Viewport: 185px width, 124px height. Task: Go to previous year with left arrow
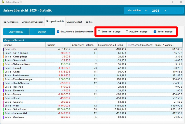tap(146, 11)
